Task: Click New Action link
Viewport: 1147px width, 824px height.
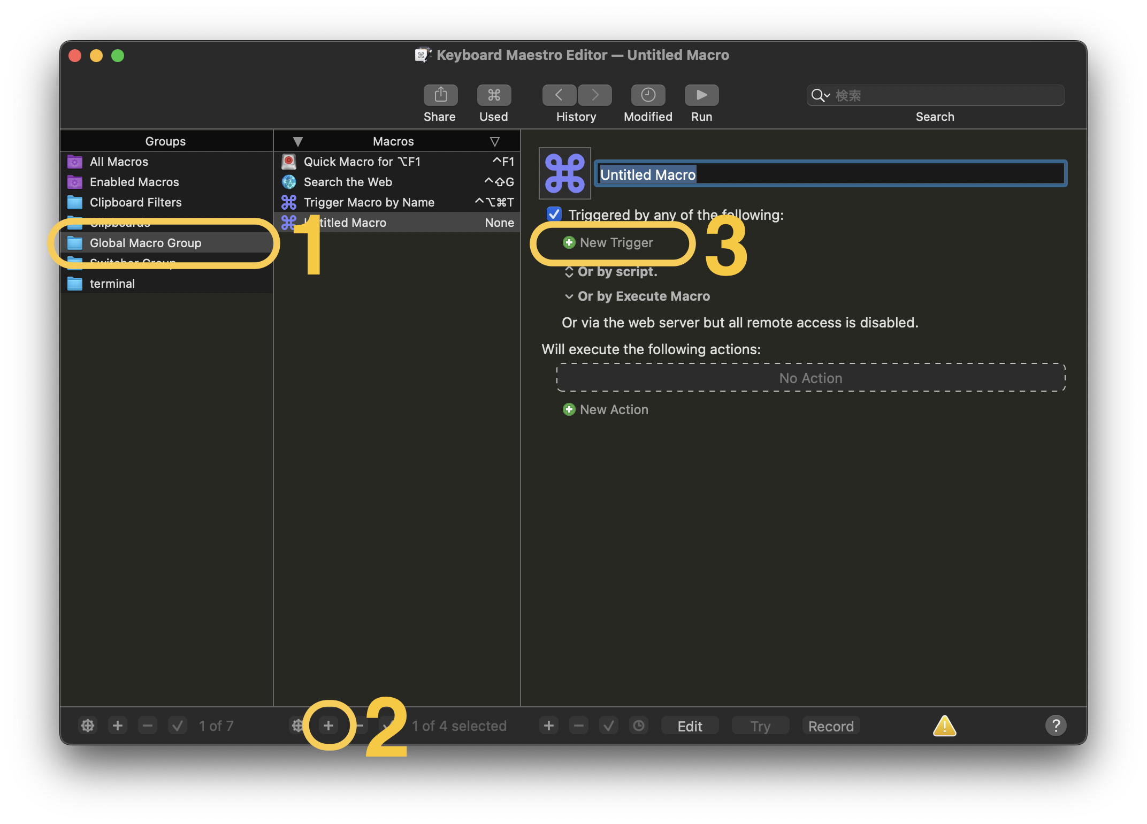Action: 613,410
